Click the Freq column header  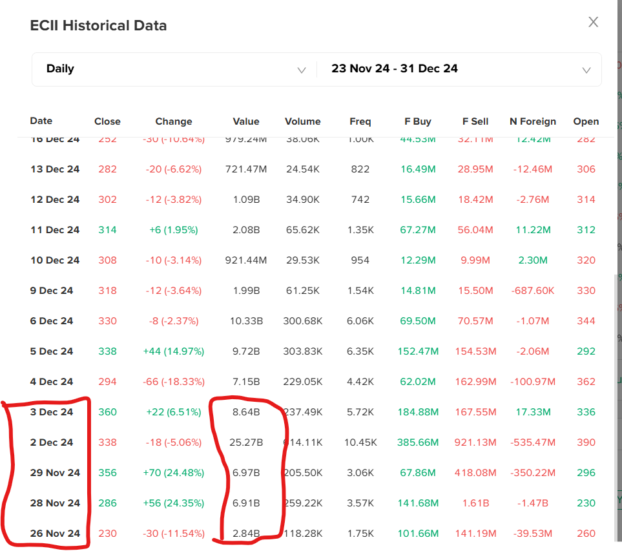point(360,121)
